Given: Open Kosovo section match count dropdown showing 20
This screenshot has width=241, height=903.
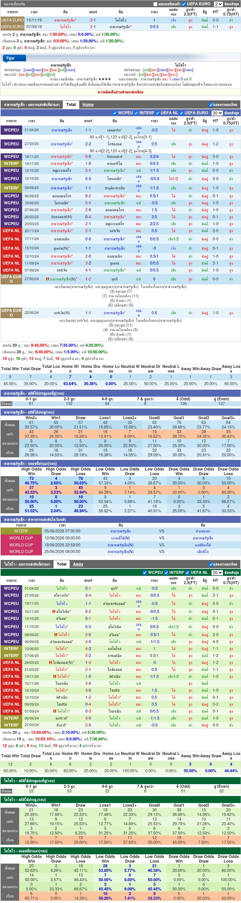Looking at the screenshot, I should [217, 573].
